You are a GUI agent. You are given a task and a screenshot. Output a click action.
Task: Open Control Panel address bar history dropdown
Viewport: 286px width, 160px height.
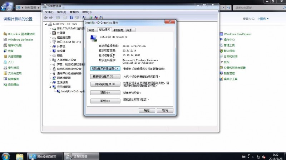pyautogui.click(x=224, y=8)
